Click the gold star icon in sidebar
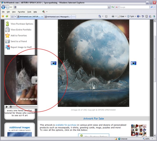Image resolution: width=157 pixels, height=141 pixels. (x=7, y=35)
